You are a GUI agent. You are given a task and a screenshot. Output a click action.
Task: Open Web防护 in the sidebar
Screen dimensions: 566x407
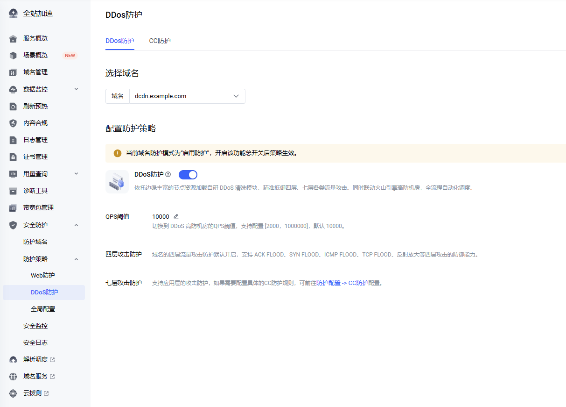coord(42,275)
